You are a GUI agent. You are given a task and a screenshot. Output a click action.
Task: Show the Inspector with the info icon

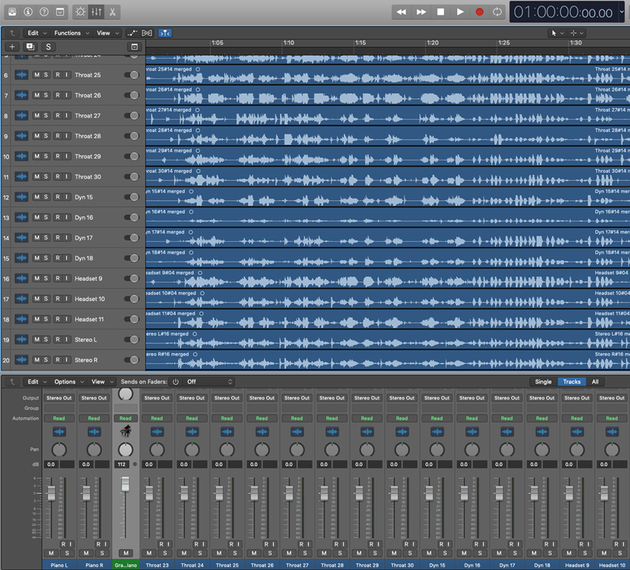[x=28, y=12]
